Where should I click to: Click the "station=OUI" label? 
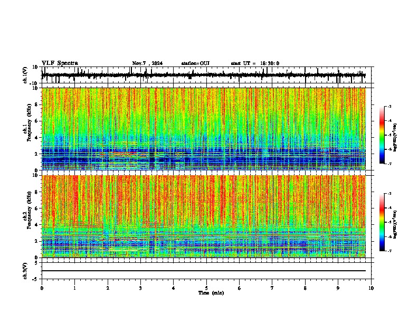(195, 63)
